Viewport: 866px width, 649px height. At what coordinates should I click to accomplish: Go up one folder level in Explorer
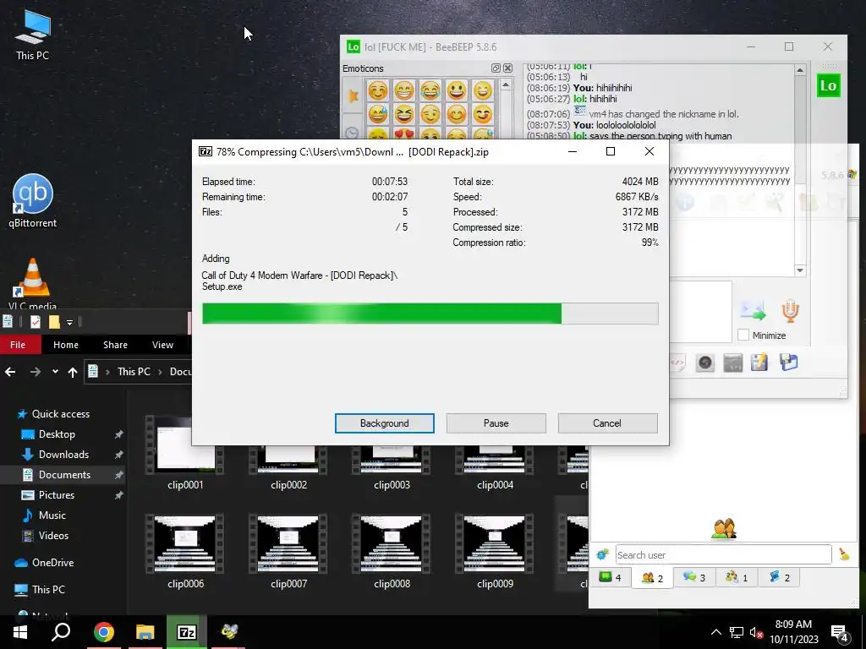tap(73, 372)
